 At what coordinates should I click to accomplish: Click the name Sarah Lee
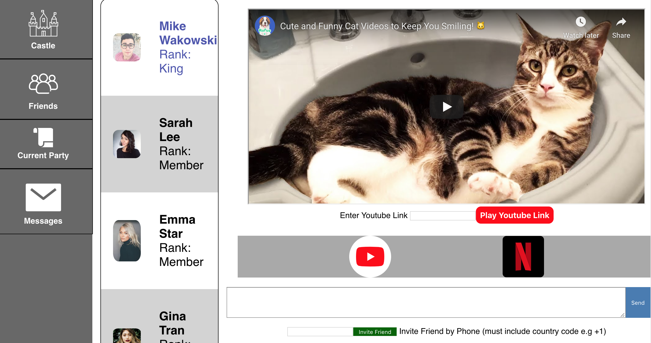pyautogui.click(x=176, y=130)
